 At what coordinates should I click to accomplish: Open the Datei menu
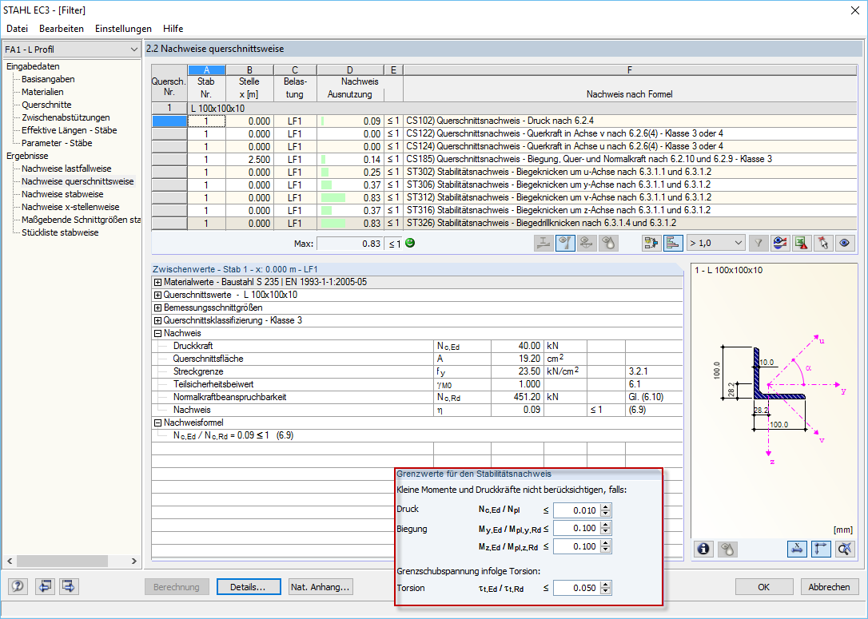(17, 29)
